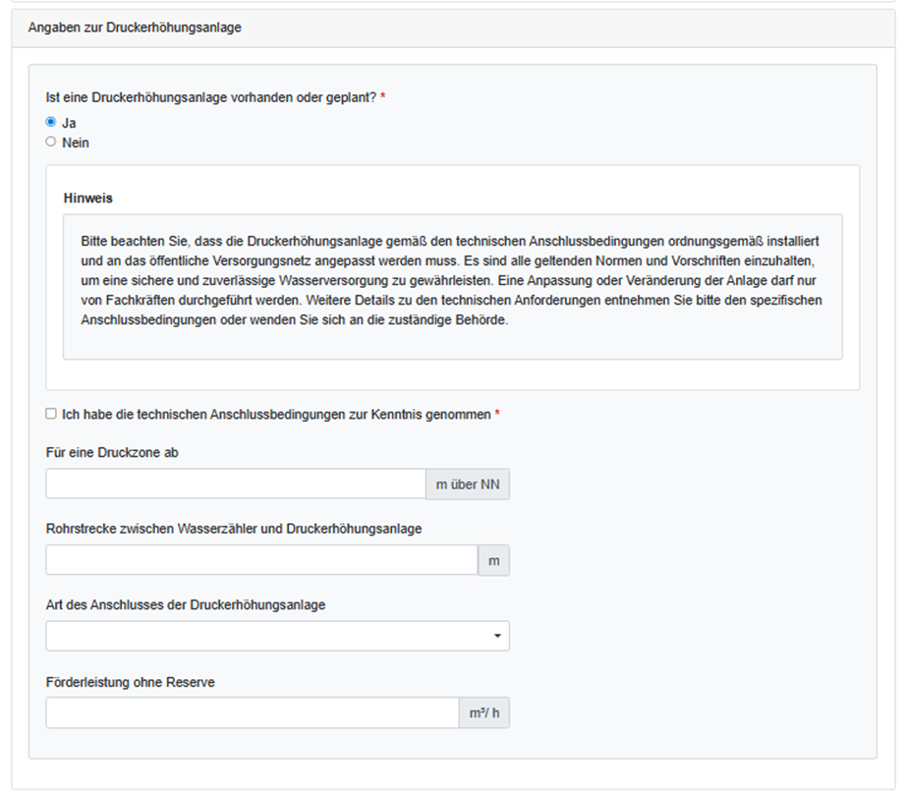Tick the technische Anschlussbedingungen checkbox

[51, 415]
